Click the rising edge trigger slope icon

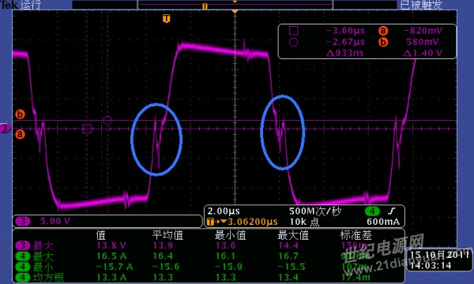(x=392, y=211)
